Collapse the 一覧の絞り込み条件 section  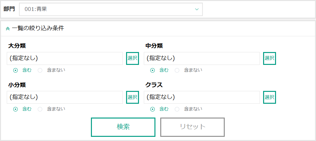[x=35, y=29]
